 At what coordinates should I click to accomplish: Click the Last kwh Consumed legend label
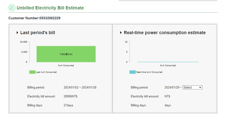pyautogui.click(x=47, y=72)
